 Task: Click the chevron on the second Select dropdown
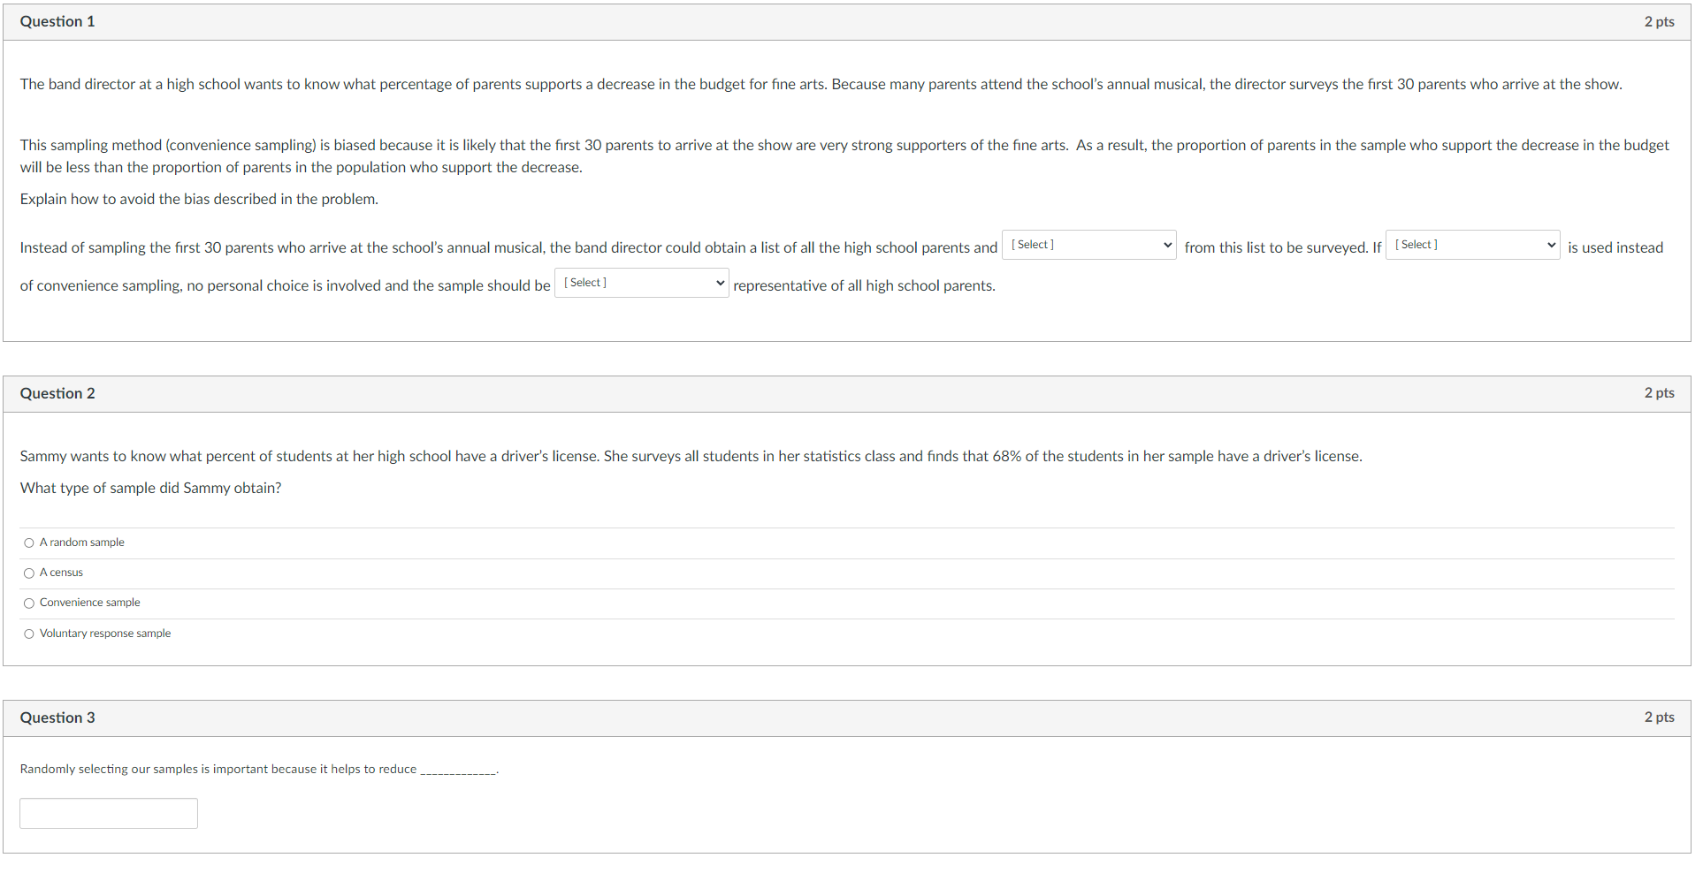tap(1550, 245)
